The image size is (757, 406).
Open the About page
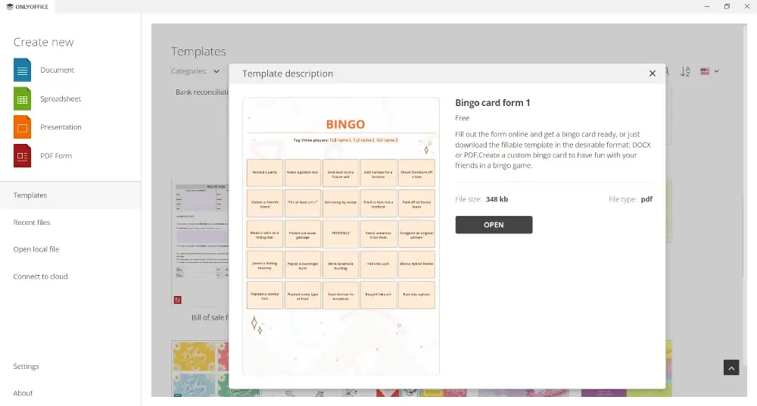pos(23,393)
